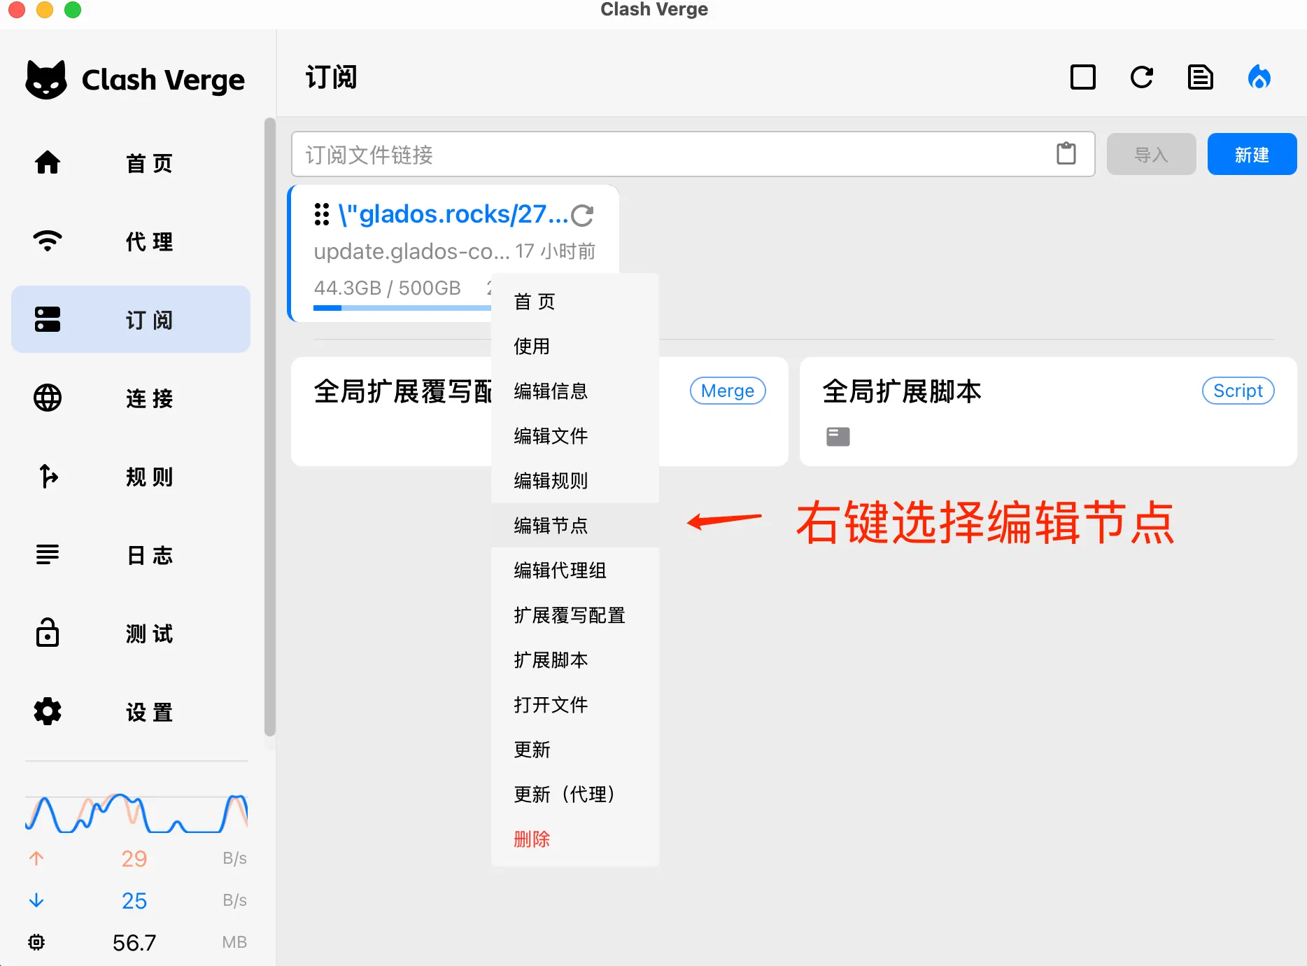Grab the drag handle on the glados profile card

coord(321,215)
